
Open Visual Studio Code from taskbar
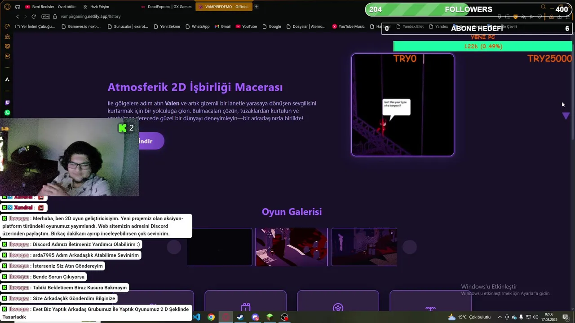[x=196, y=317]
